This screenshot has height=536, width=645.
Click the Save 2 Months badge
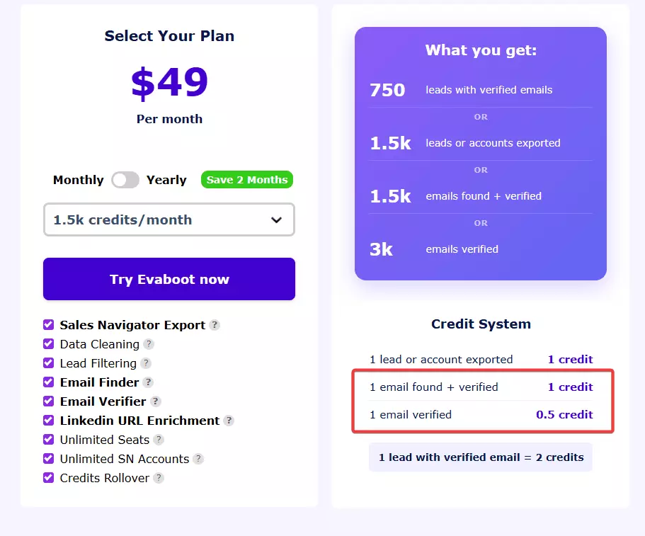point(246,180)
